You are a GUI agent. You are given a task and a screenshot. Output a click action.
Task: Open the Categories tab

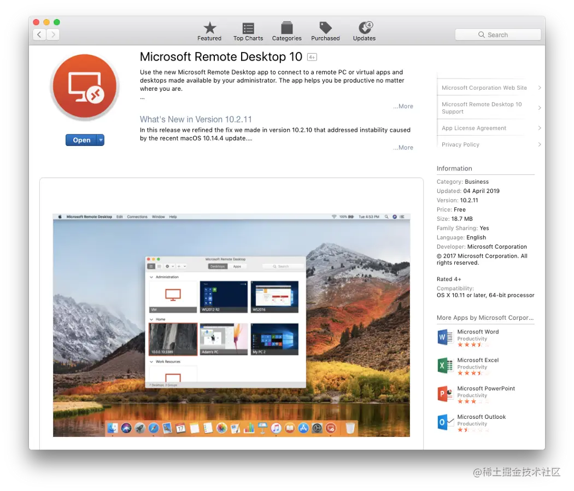(286, 31)
